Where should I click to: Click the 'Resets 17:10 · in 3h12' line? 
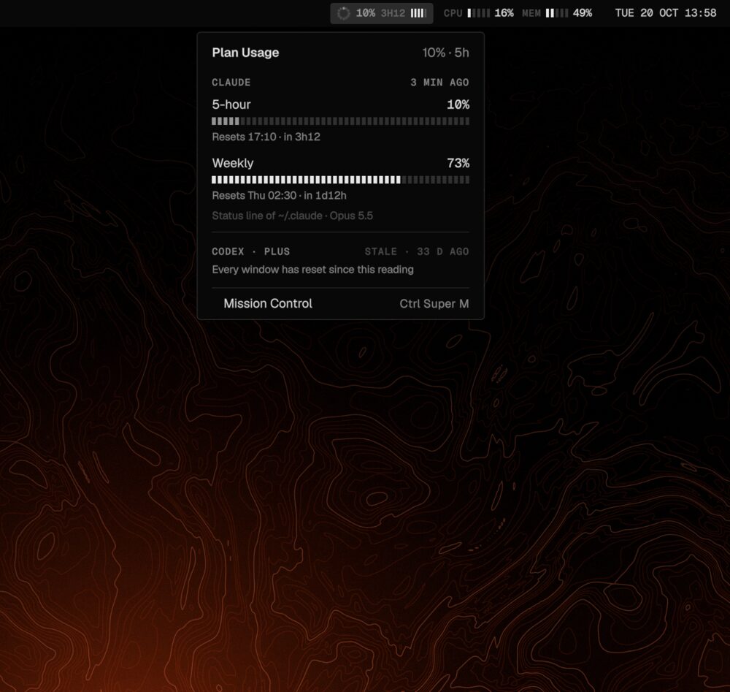point(266,137)
